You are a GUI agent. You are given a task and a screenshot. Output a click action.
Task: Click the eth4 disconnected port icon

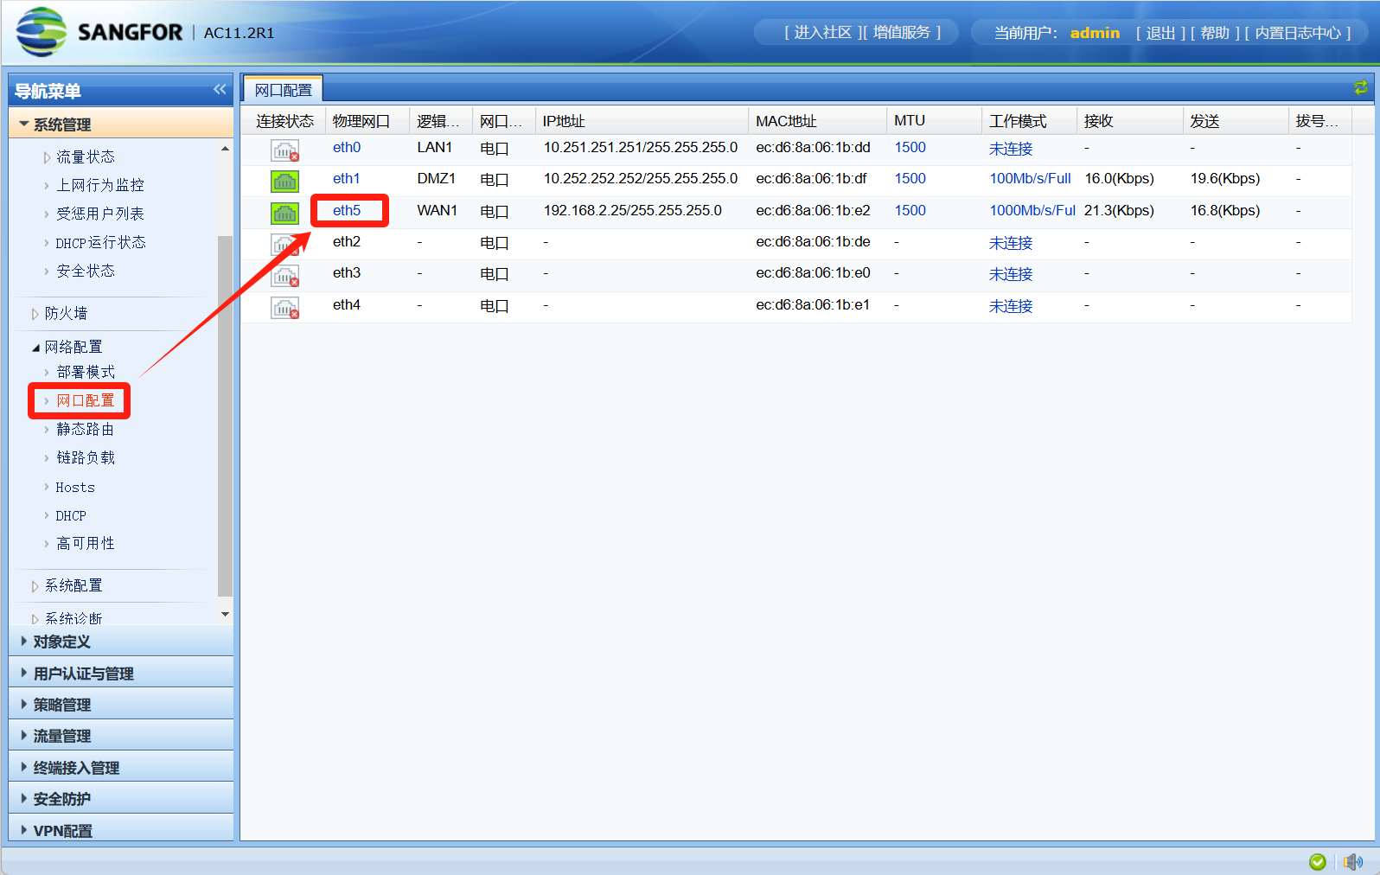[x=284, y=307]
